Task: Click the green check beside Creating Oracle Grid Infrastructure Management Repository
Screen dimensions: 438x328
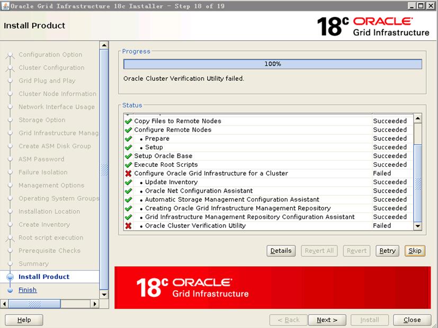Action: [x=128, y=208]
